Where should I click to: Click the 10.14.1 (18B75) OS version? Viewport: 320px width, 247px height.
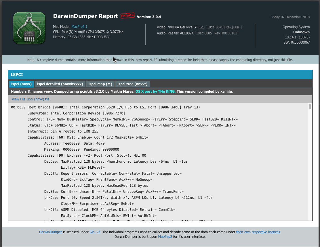point(297,37)
